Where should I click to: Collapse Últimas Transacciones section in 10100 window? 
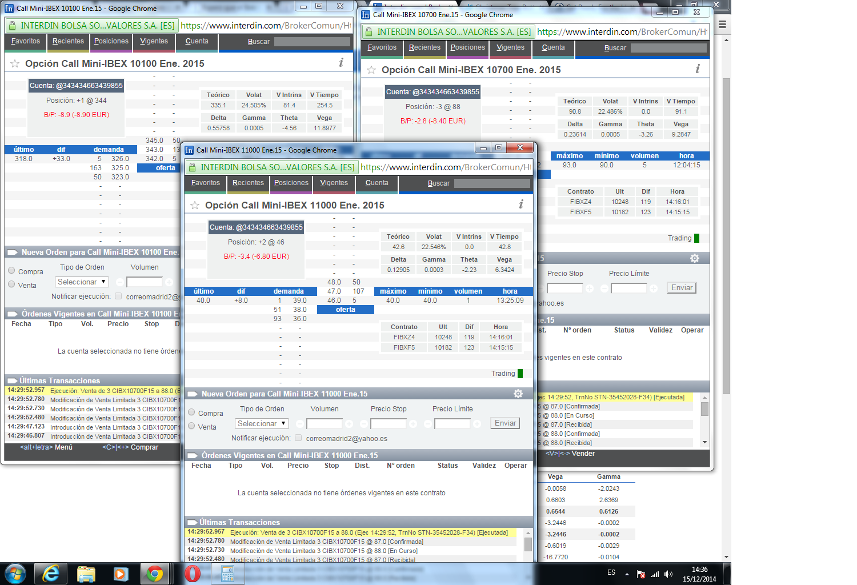tap(11, 380)
